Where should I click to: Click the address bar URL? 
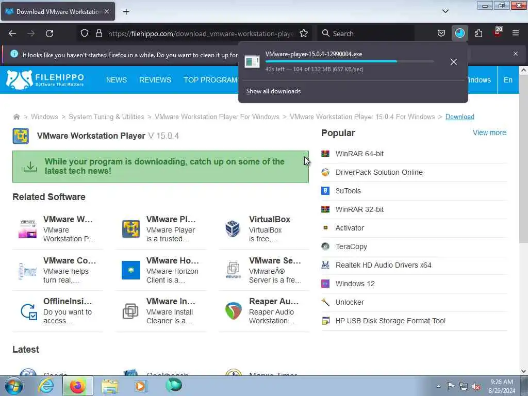tap(201, 34)
